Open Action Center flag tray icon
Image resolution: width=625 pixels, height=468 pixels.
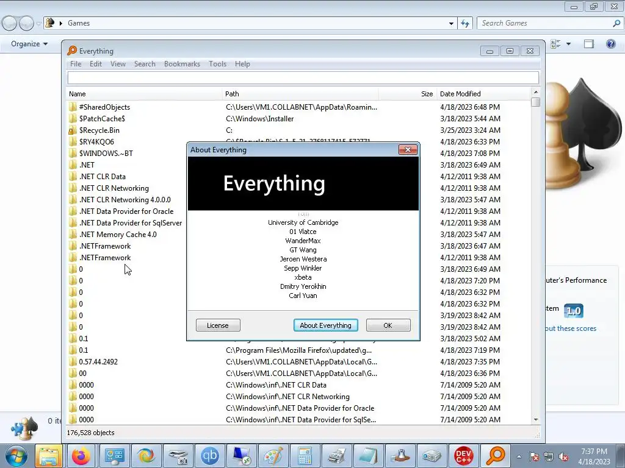533,457
